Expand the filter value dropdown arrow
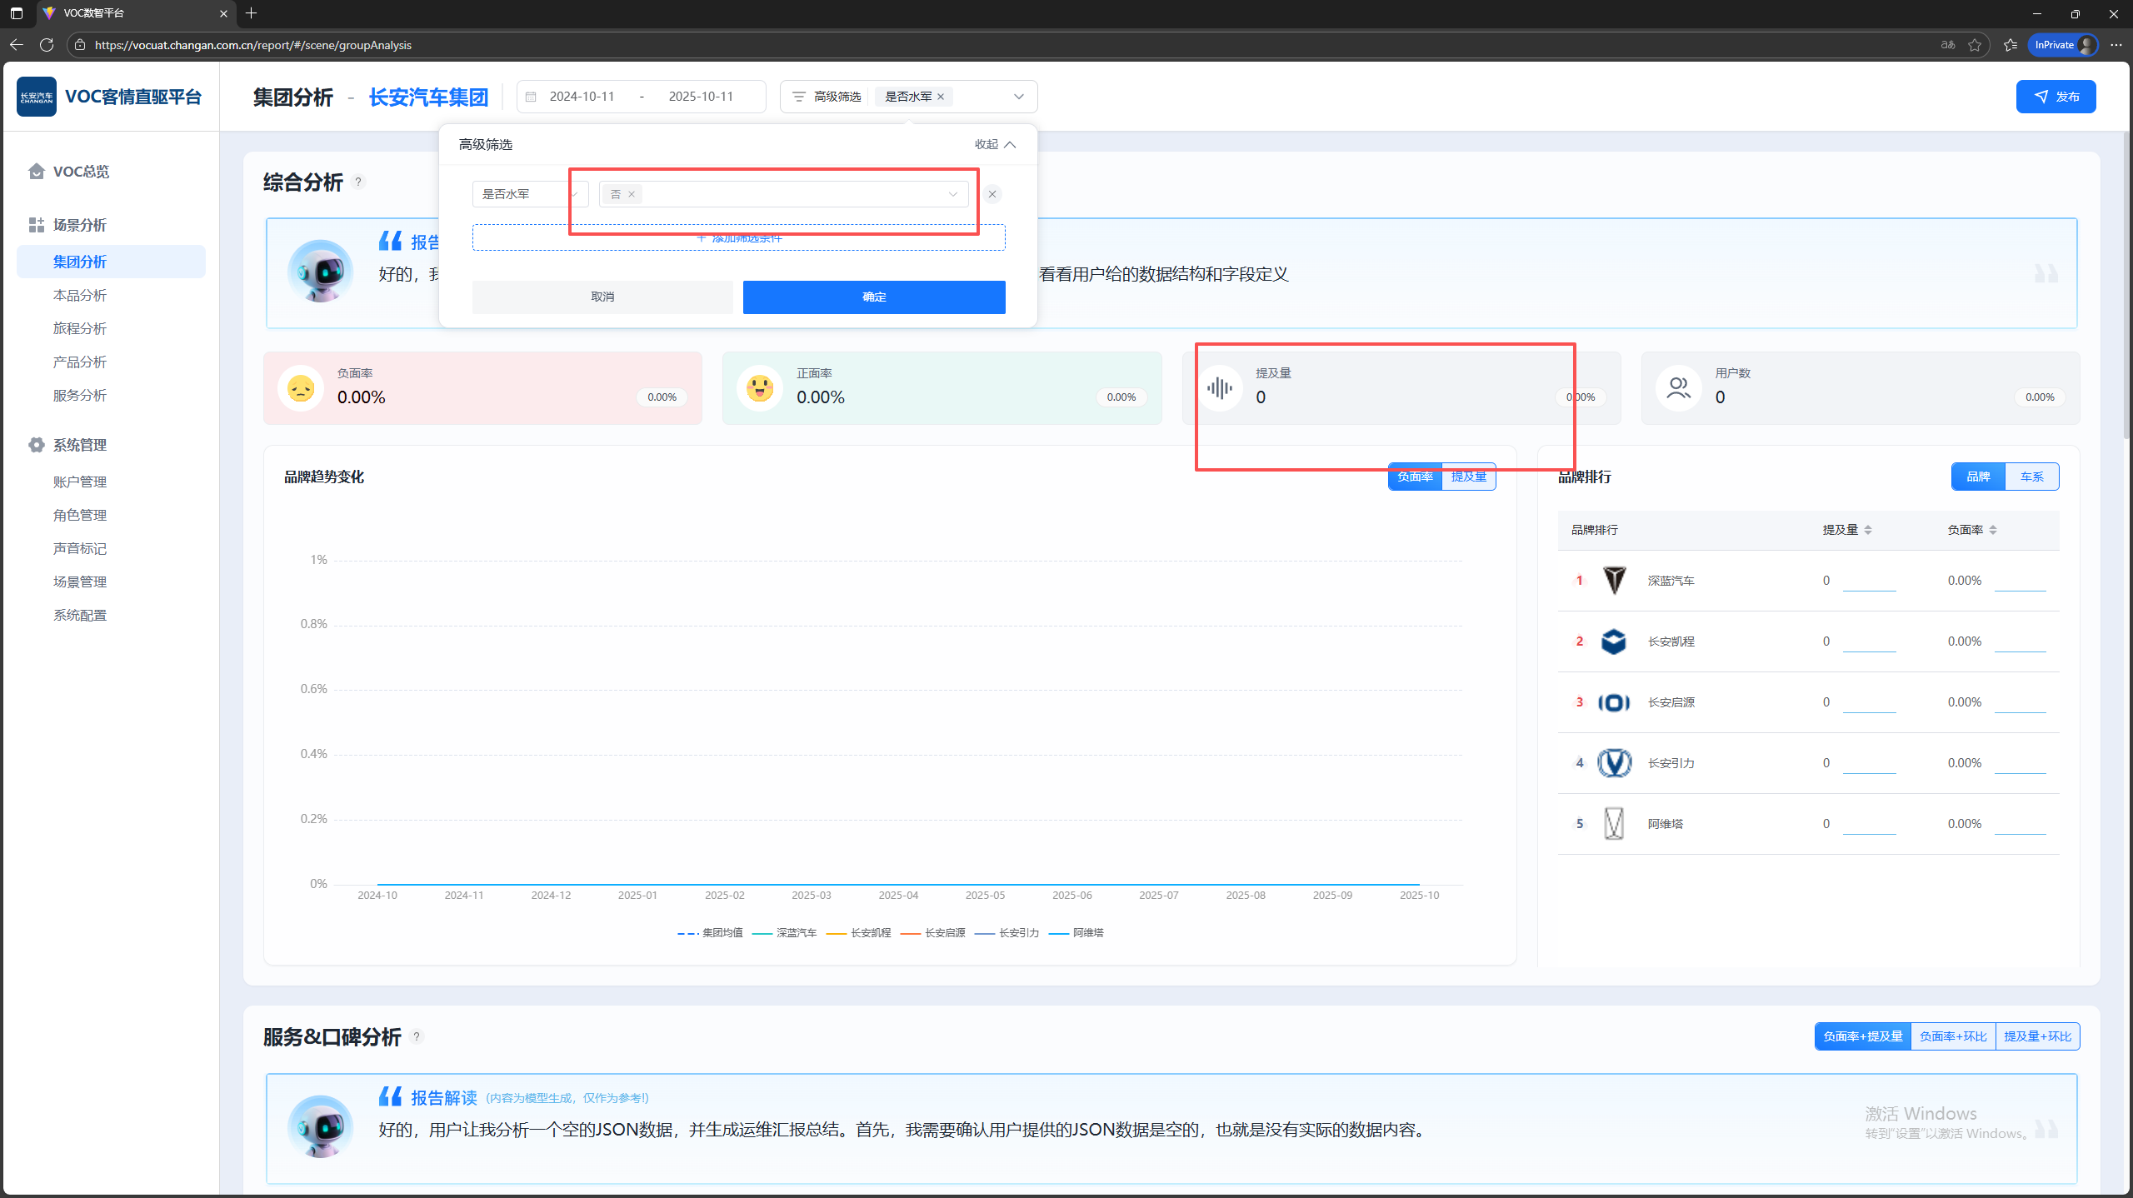 pos(952,194)
